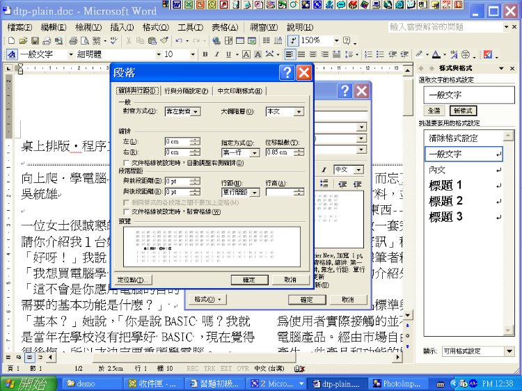Run the spelling and grammar check icon
The height and width of the screenshot is (391, 522).
(x=114, y=40)
